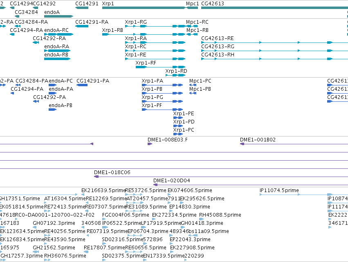Select the CG14291 gene label in top track
348x262 pixels.
[x=87, y=4]
